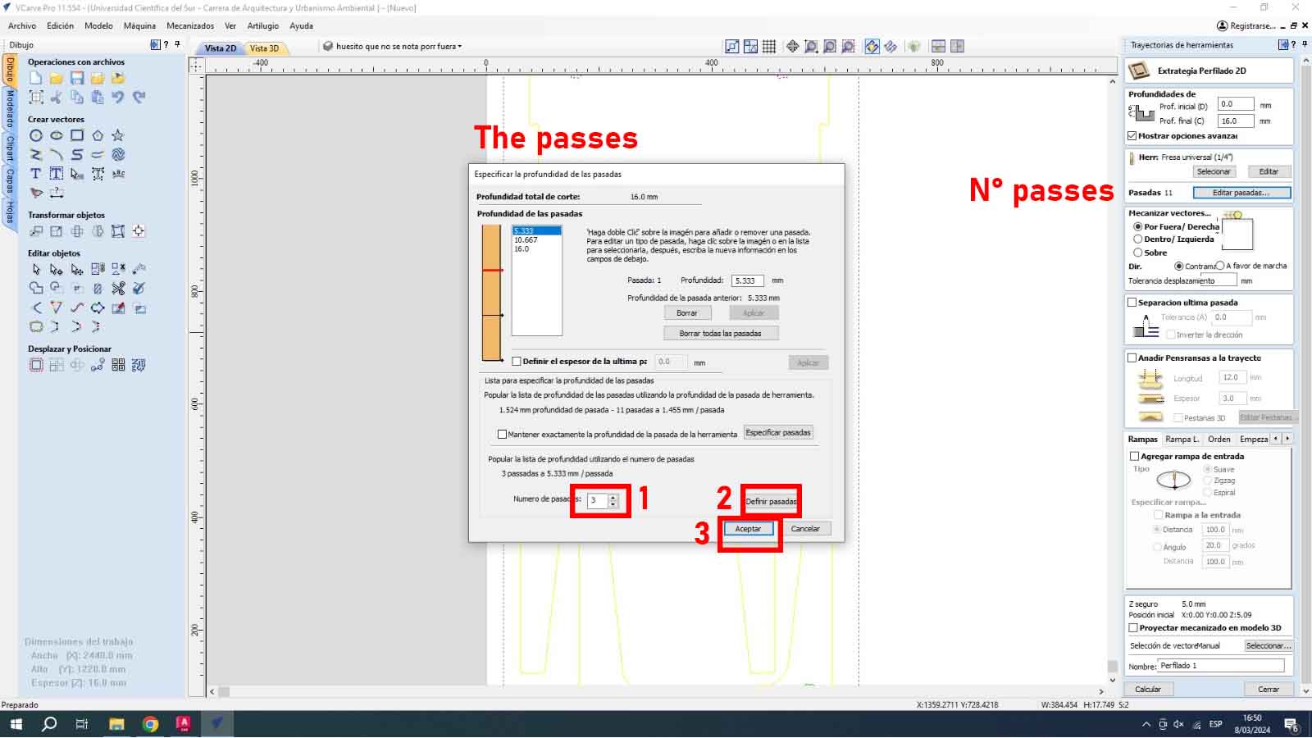Image resolution: width=1312 pixels, height=738 pixels.
Task: Open the layer dropdown 'huesito que no se nota'
Action: 393,47
